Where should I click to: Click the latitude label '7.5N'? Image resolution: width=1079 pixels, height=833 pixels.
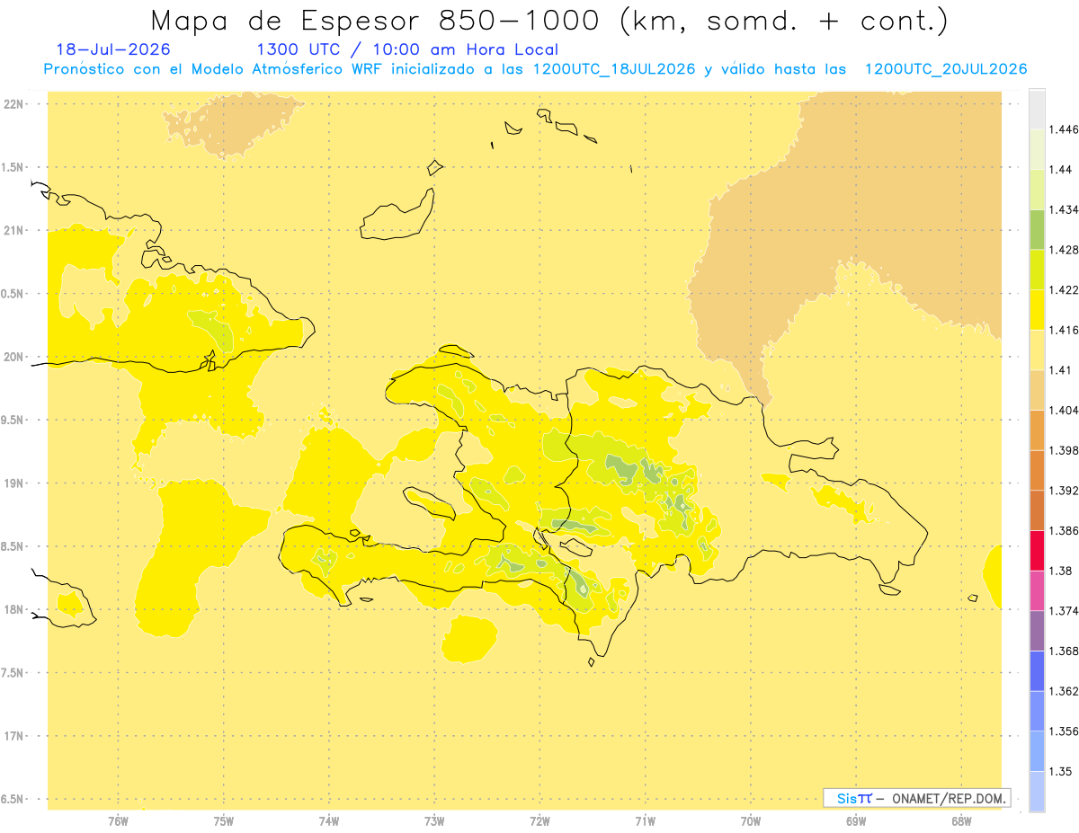click(13, 673)
